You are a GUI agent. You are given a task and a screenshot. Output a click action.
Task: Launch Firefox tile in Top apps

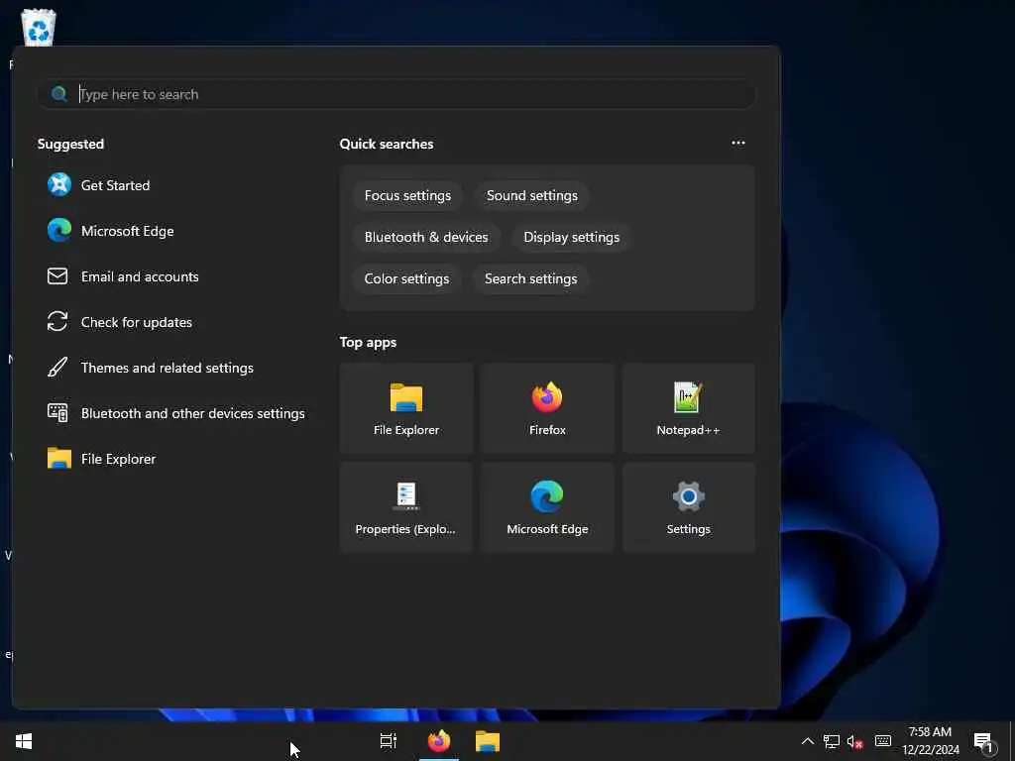pos(547,408)
